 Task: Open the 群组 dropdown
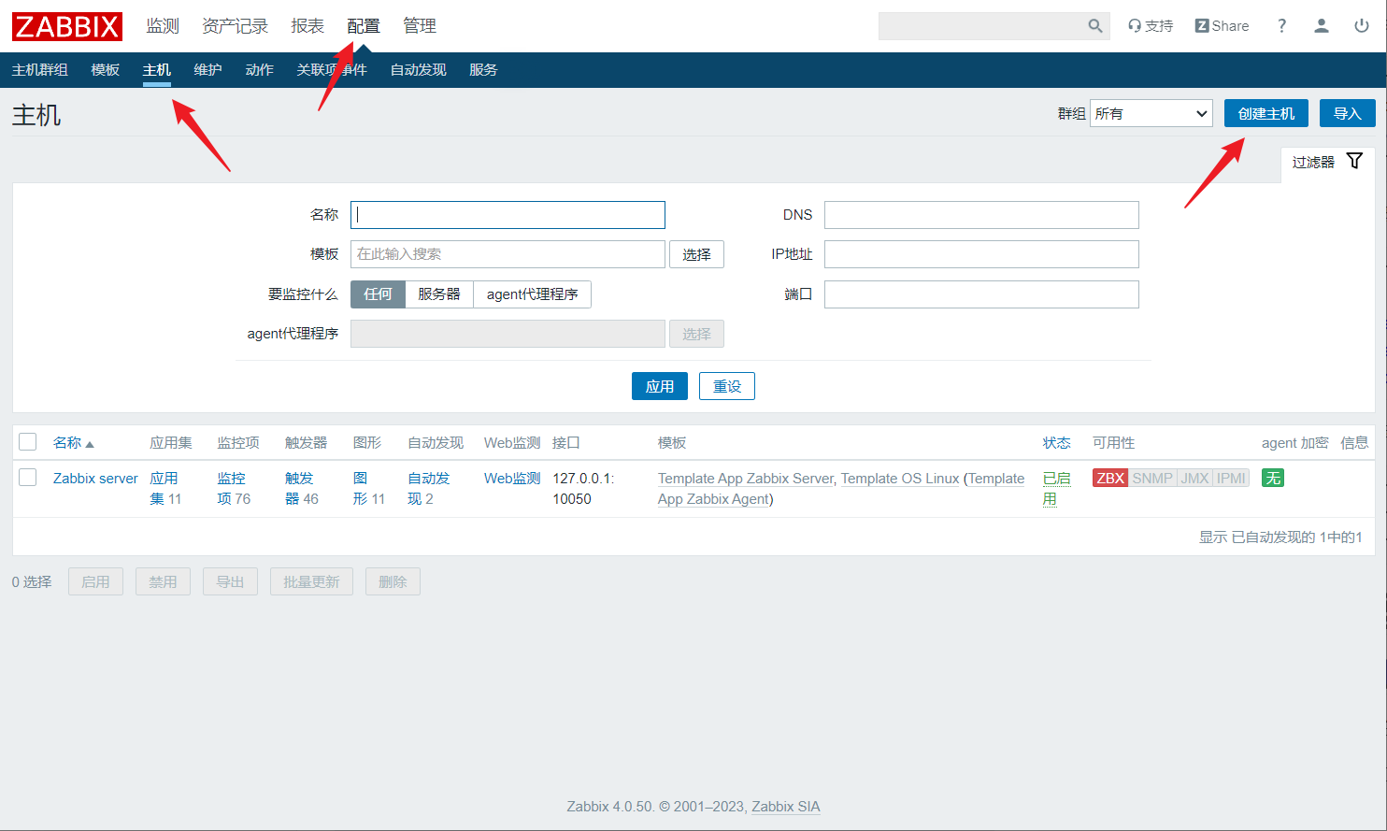pos(1151,113)
